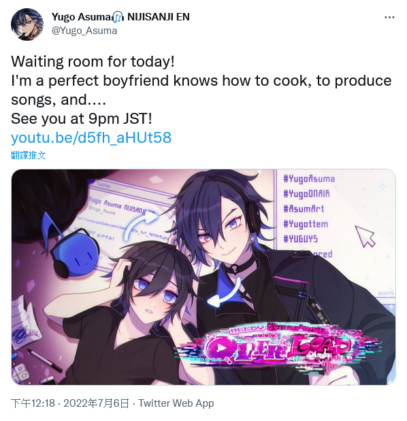Open the Needy Streamer Overload logo area in image
This screenshot has width=407, height=421.
pyautogui.click(x=278, y=346)
